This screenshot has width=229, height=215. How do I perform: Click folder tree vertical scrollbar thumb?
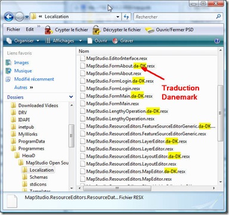pos(72,135)
